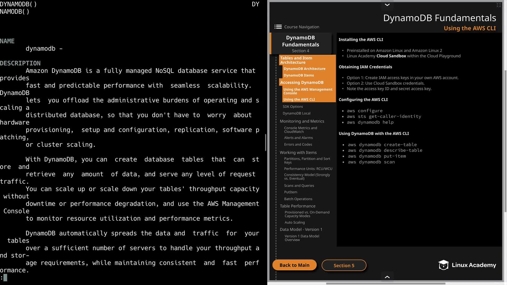507x285 pixels.
Task: Click the Linux Academy logo icon
Action: coord(443,265)
